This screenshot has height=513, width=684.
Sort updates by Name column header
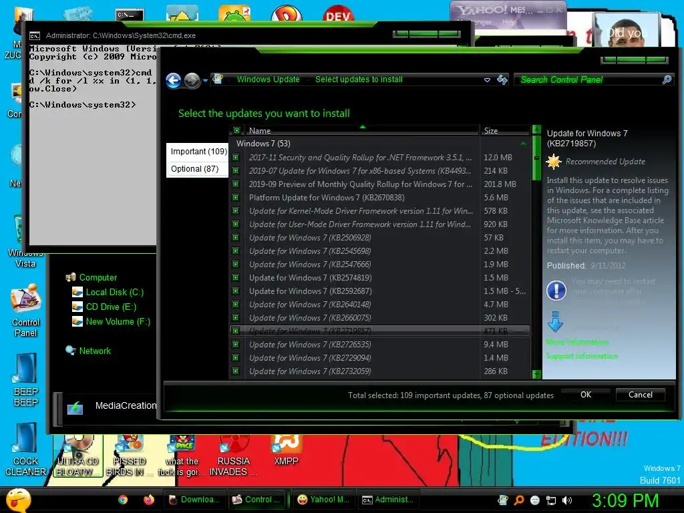[362, 130]
